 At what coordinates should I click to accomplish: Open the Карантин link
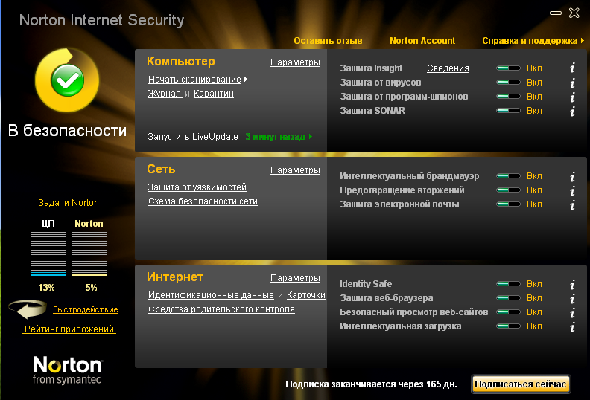coord(214,94)
